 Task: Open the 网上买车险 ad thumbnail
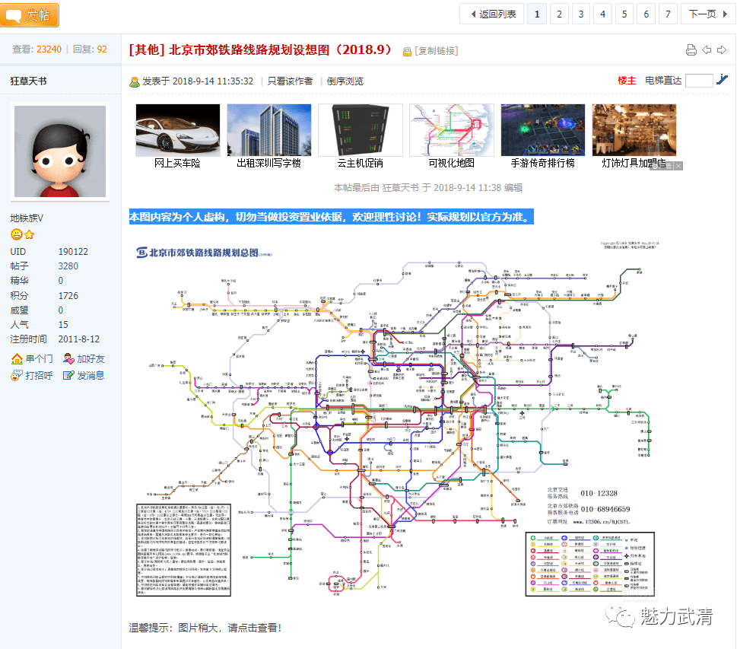pos(178,130)
